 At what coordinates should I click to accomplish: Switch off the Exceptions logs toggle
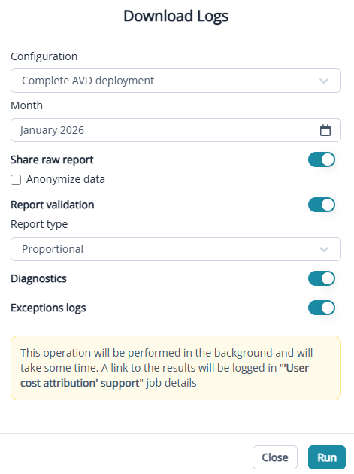point(322,308)
